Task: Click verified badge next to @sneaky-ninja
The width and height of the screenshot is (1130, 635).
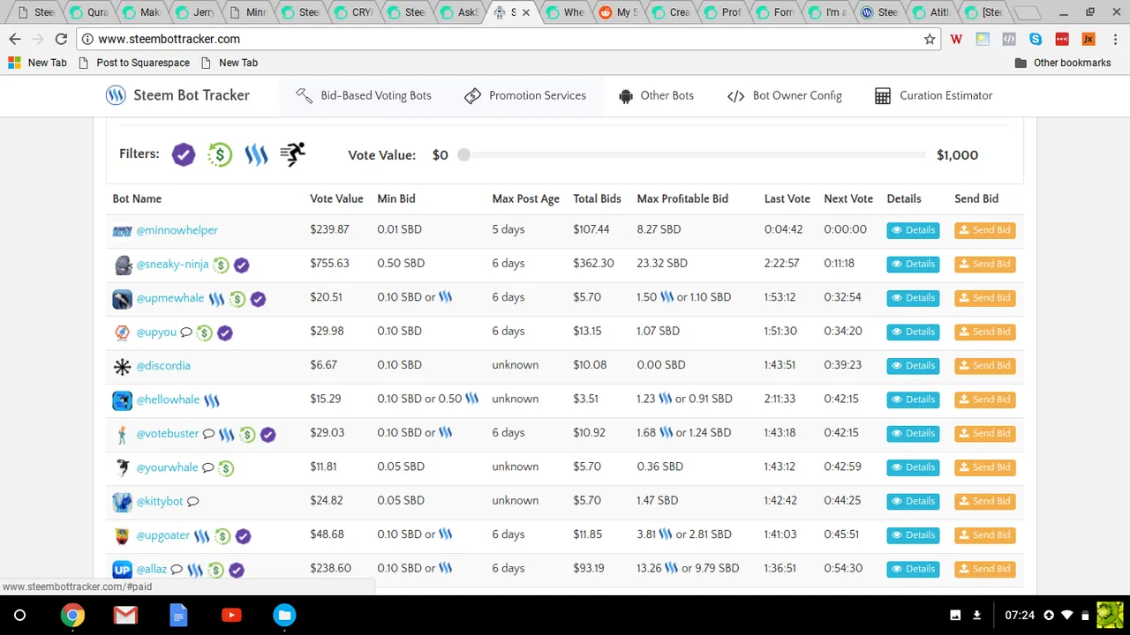Action: point(241,265)
